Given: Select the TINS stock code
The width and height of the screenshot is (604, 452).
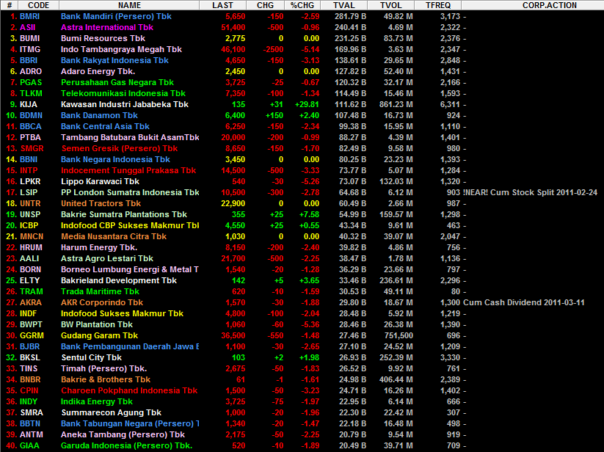Looking at the screenshot, I should pos(29,368).
